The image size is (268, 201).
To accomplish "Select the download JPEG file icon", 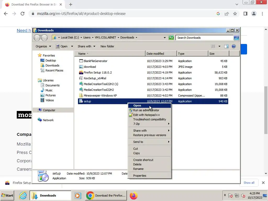I will pyautogui.click(x=81, y=67).
